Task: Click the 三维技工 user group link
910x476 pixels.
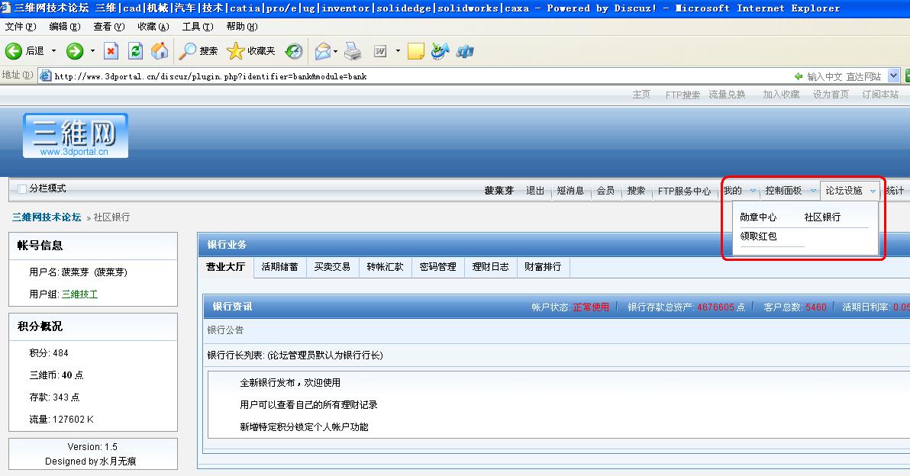Action: click(79, 294)
